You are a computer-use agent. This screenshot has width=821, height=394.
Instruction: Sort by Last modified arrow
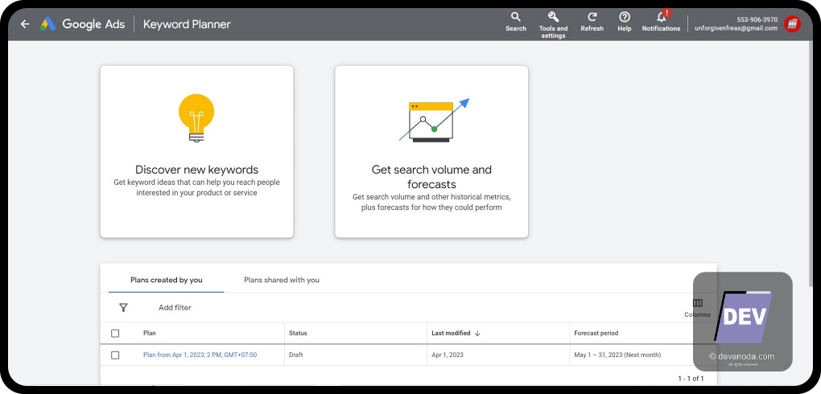click(x=477, y=334)
